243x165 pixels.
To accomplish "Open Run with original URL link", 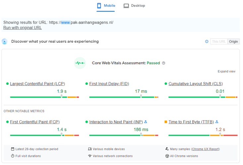I will tap(23, 28).
